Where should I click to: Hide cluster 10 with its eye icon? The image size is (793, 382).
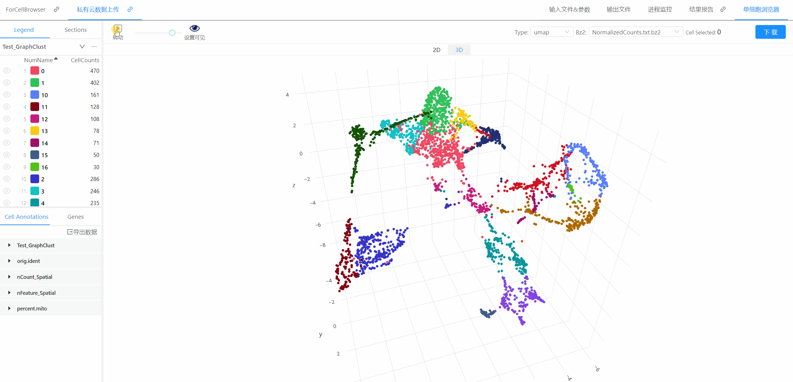pos(7,95)
